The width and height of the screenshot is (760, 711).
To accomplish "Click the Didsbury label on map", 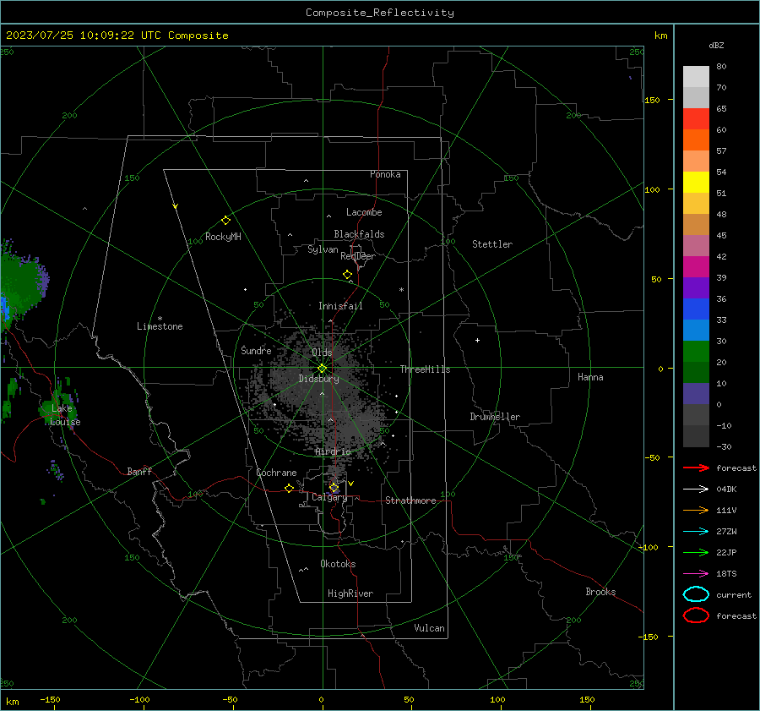I will coord(318,379).
